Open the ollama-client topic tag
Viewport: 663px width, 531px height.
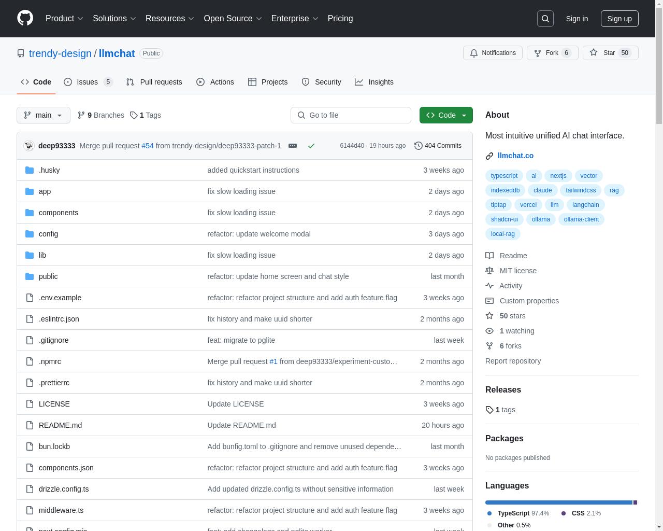click(581, 219)
